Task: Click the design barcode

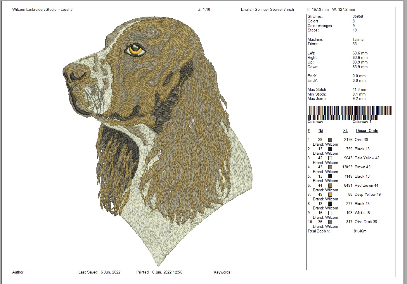Action: point(349,112)
